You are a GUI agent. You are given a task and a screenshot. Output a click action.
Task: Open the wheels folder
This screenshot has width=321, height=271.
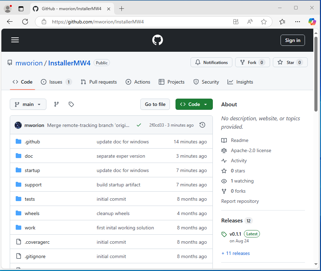(x=32, y=214)
